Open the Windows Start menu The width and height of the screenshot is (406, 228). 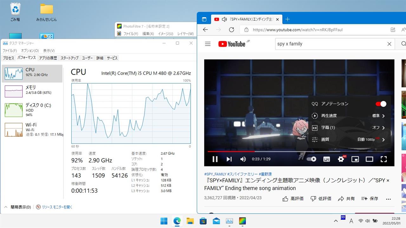pyautogui.click(x=164, y=221)
